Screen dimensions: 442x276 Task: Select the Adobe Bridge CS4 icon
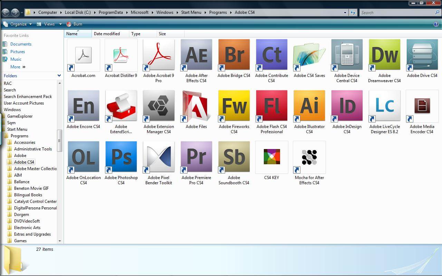tap(234, 55)
